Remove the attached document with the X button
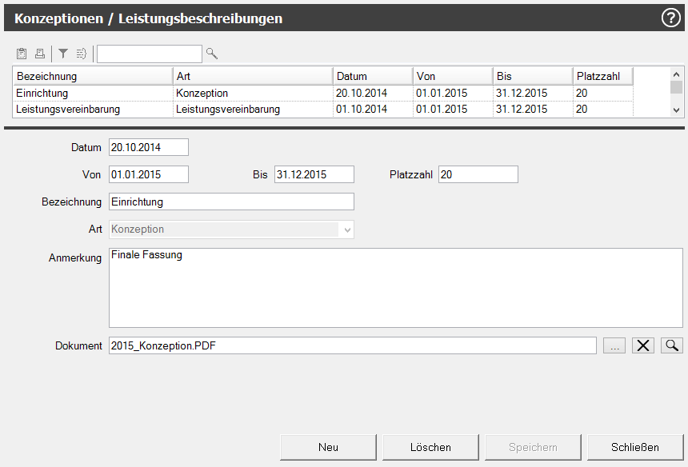The height and width of the screenshot is (467, 688). 643,345
